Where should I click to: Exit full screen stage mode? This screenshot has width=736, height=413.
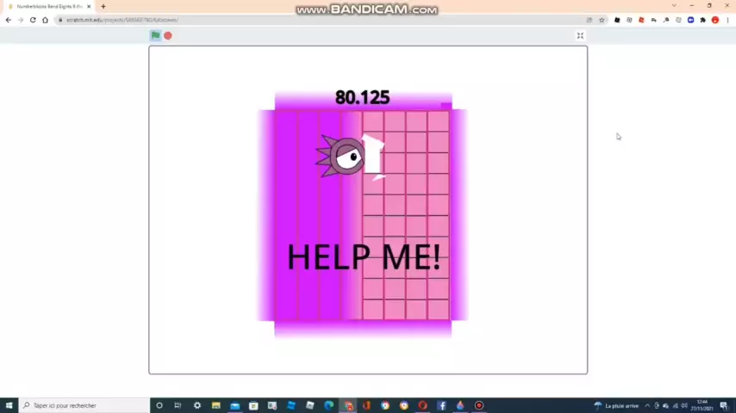click(580, 35)
